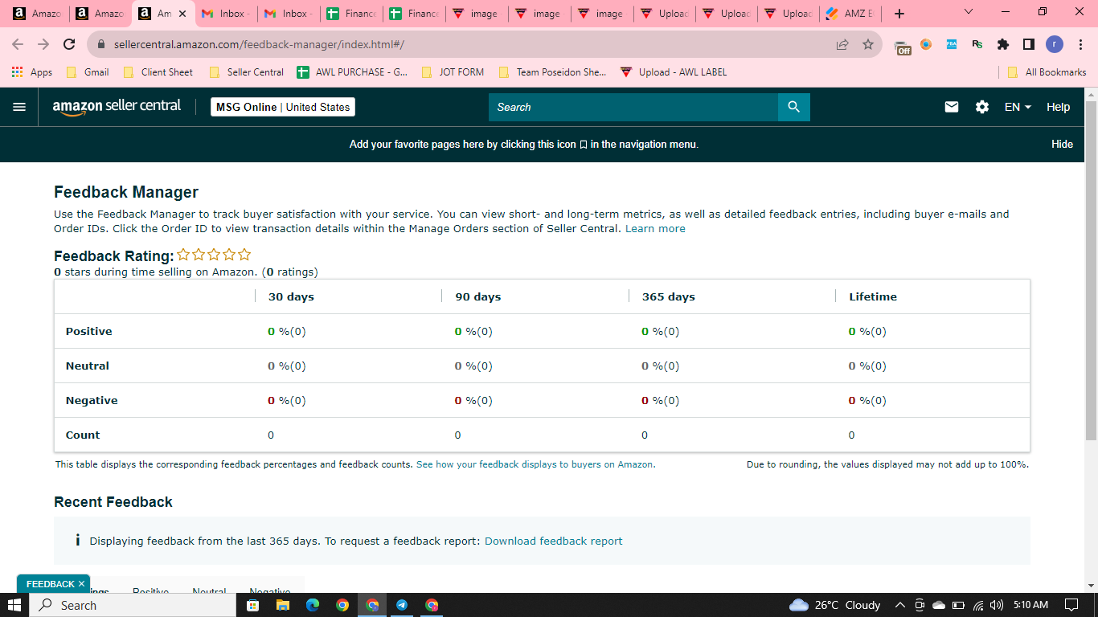Open the Client Sheet bookmark folder
This screenshot has height=617, width=1098.
coord(158,72)
